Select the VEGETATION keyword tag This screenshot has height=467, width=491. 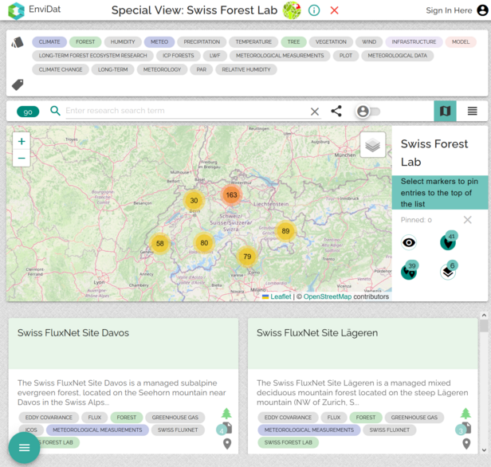click(x=331, y=41)
